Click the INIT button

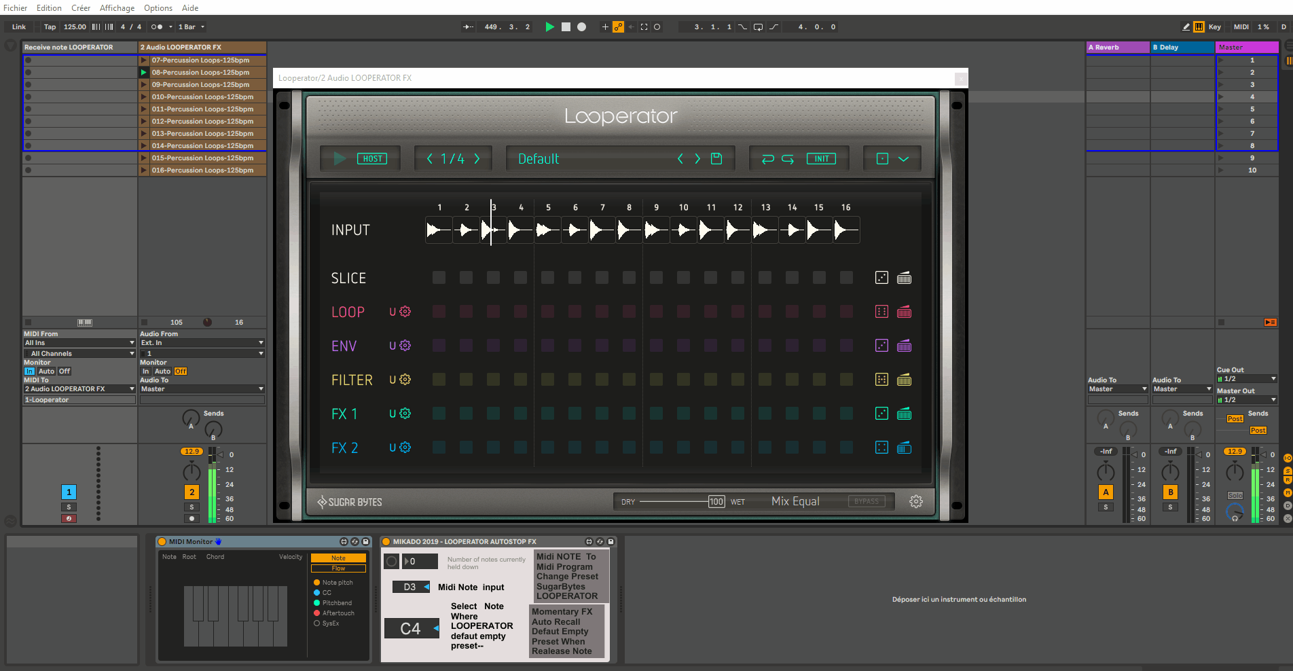[x=821, y=158]
